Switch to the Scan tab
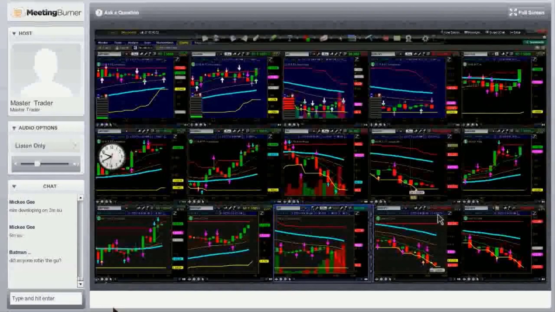555x312 pixels. [147, 42]
